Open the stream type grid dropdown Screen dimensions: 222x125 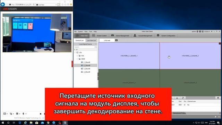[18, 114]
